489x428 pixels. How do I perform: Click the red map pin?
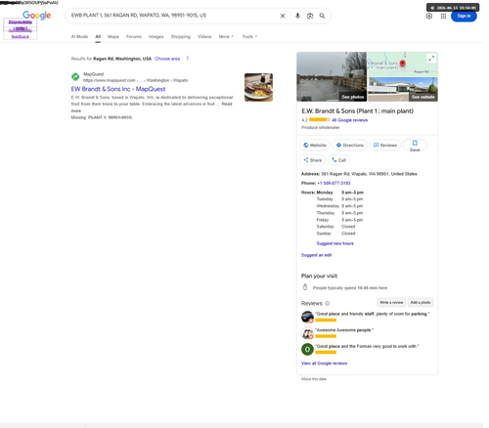coord(403,64)
